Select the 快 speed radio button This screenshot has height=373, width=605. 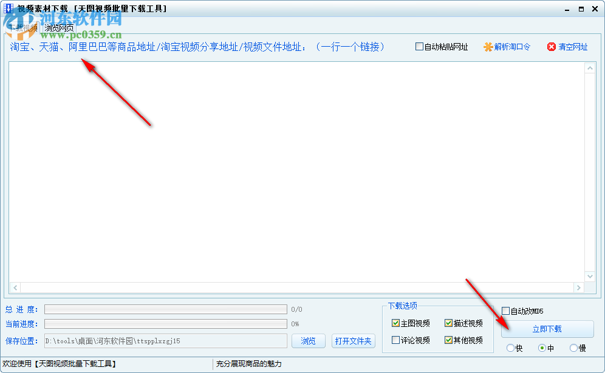tap(510, 348)
